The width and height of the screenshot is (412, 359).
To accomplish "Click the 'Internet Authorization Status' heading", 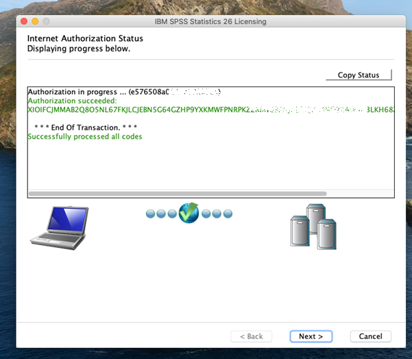I will tap(85, 38).
